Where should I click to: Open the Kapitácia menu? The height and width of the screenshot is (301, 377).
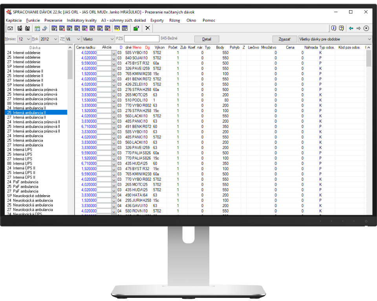(x=14, y=20)
